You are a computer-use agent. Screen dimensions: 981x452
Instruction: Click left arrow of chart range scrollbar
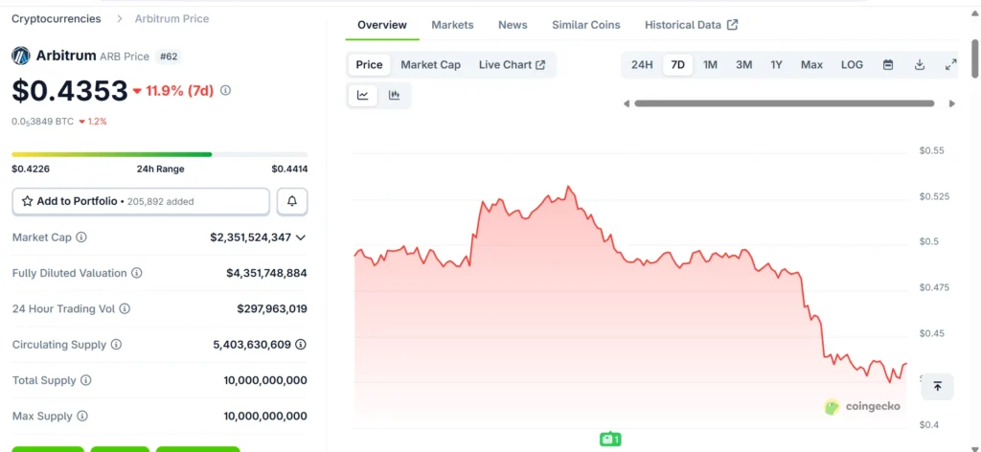coord(627,103)
